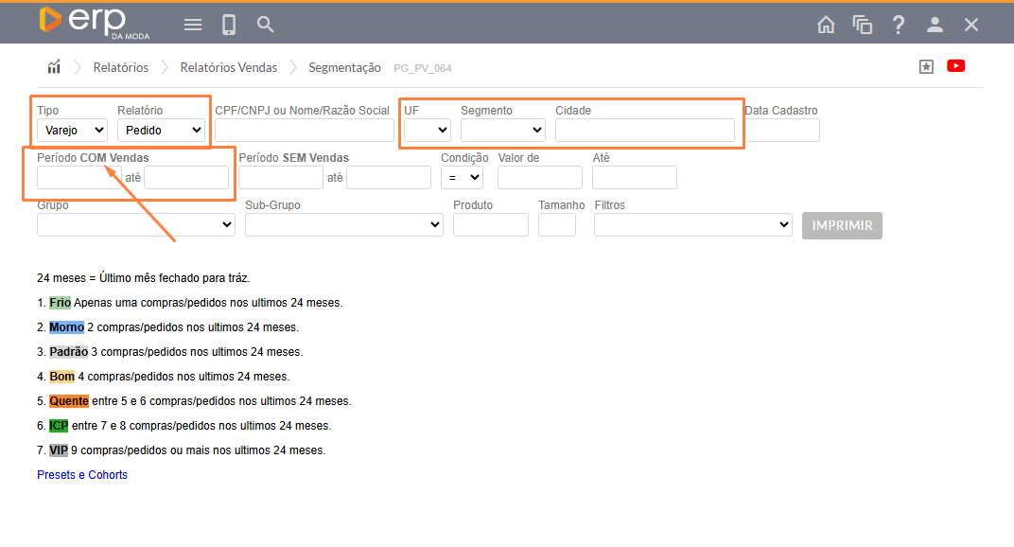Open the UF state dropdown
The width and height of the screenshot is (1014, 547).
pos(428,130)
